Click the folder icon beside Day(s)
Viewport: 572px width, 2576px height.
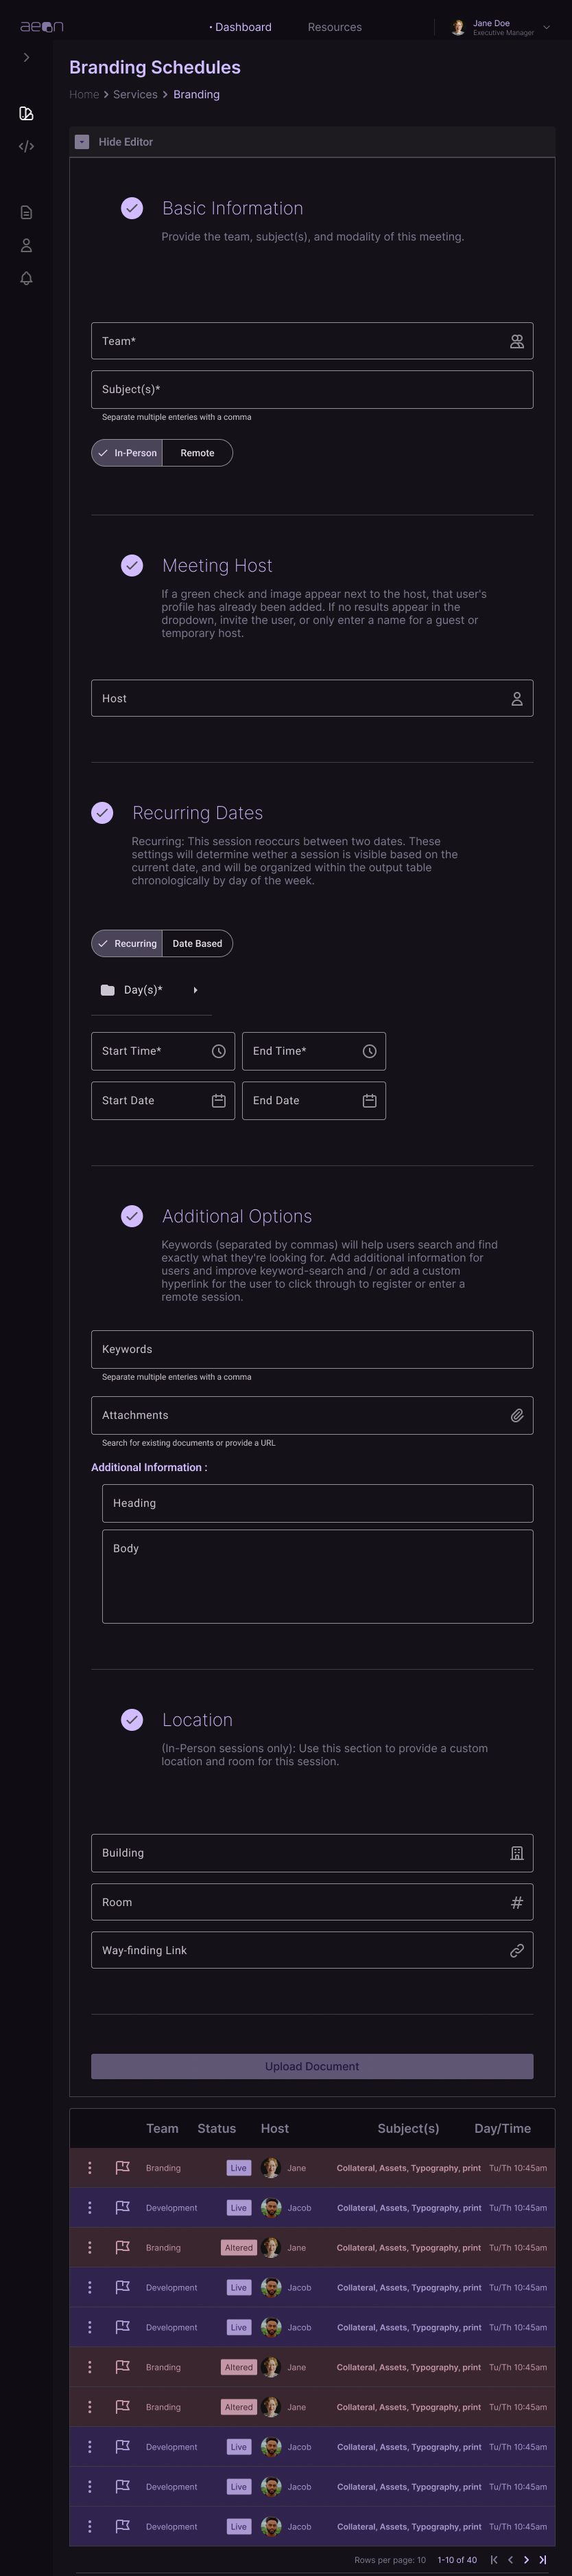pyautogui.click(x=108, y=990)
